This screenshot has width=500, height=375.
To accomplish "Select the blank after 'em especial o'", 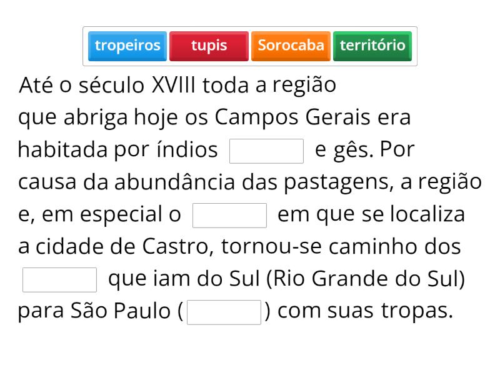I will click(x=229, y=216).
